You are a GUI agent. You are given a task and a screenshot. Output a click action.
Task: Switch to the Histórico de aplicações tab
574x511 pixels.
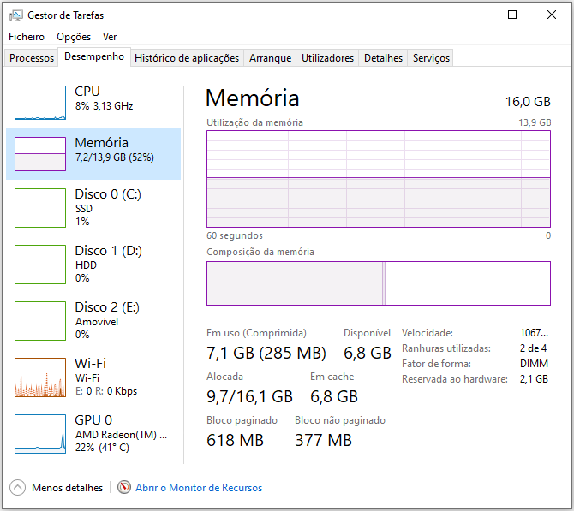[187, 58]
